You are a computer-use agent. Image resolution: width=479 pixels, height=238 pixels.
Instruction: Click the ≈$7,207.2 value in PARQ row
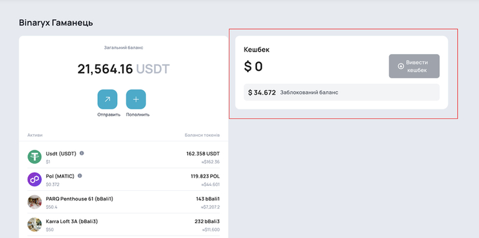210,208
